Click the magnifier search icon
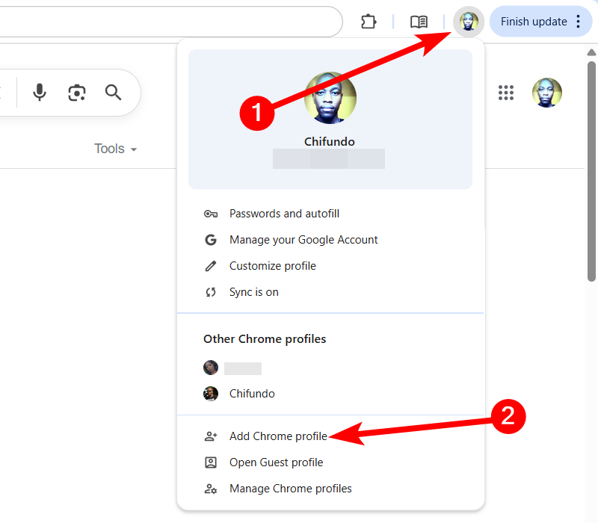This screenshot has width=598, height=523. (113, 93)
